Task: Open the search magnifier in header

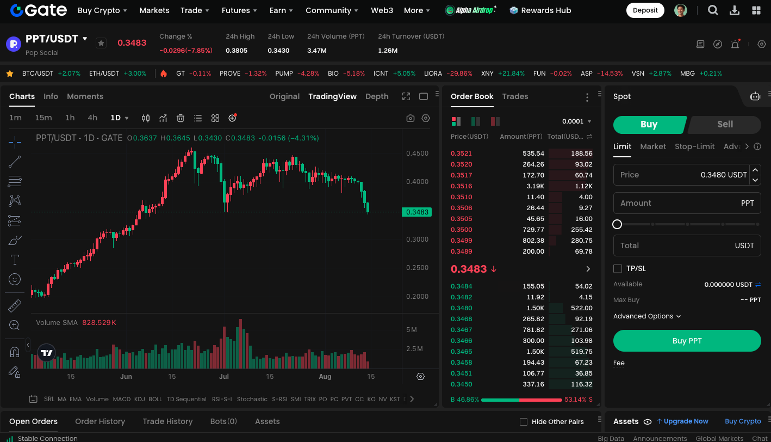Action: (713, 10)
